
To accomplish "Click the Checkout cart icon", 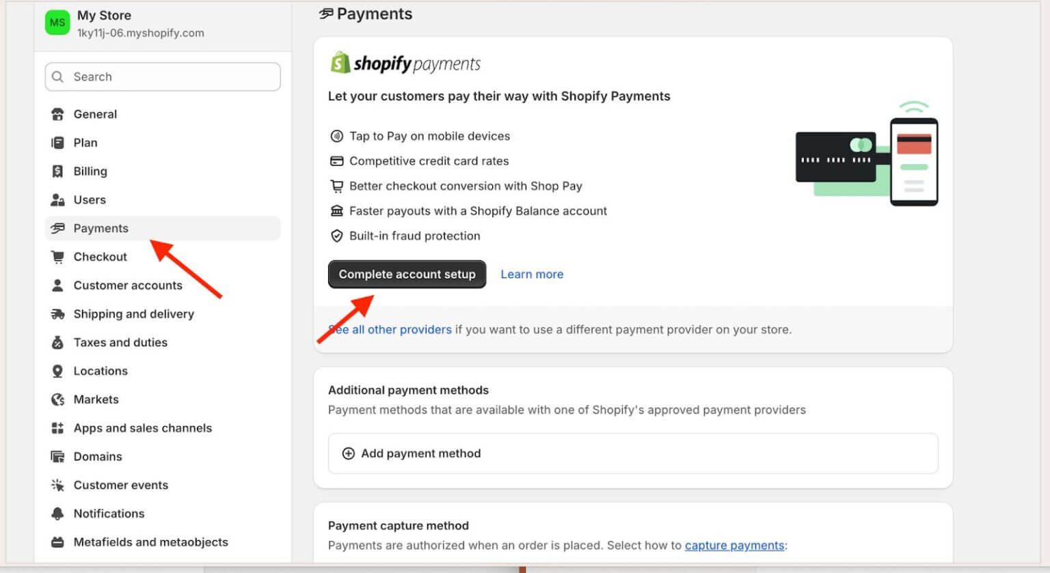I will (x=59, y=256).
